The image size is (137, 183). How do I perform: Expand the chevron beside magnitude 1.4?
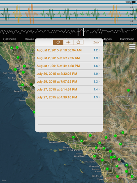(99, 90)
